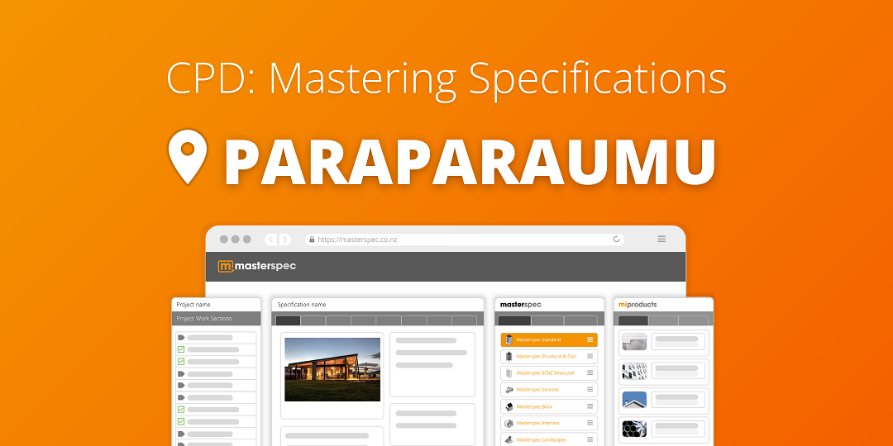The height and width of the screenshot is (446, 893).
Task: Click the location pin icon beside PARAPARAUMU
Action: tap(188, 157)
